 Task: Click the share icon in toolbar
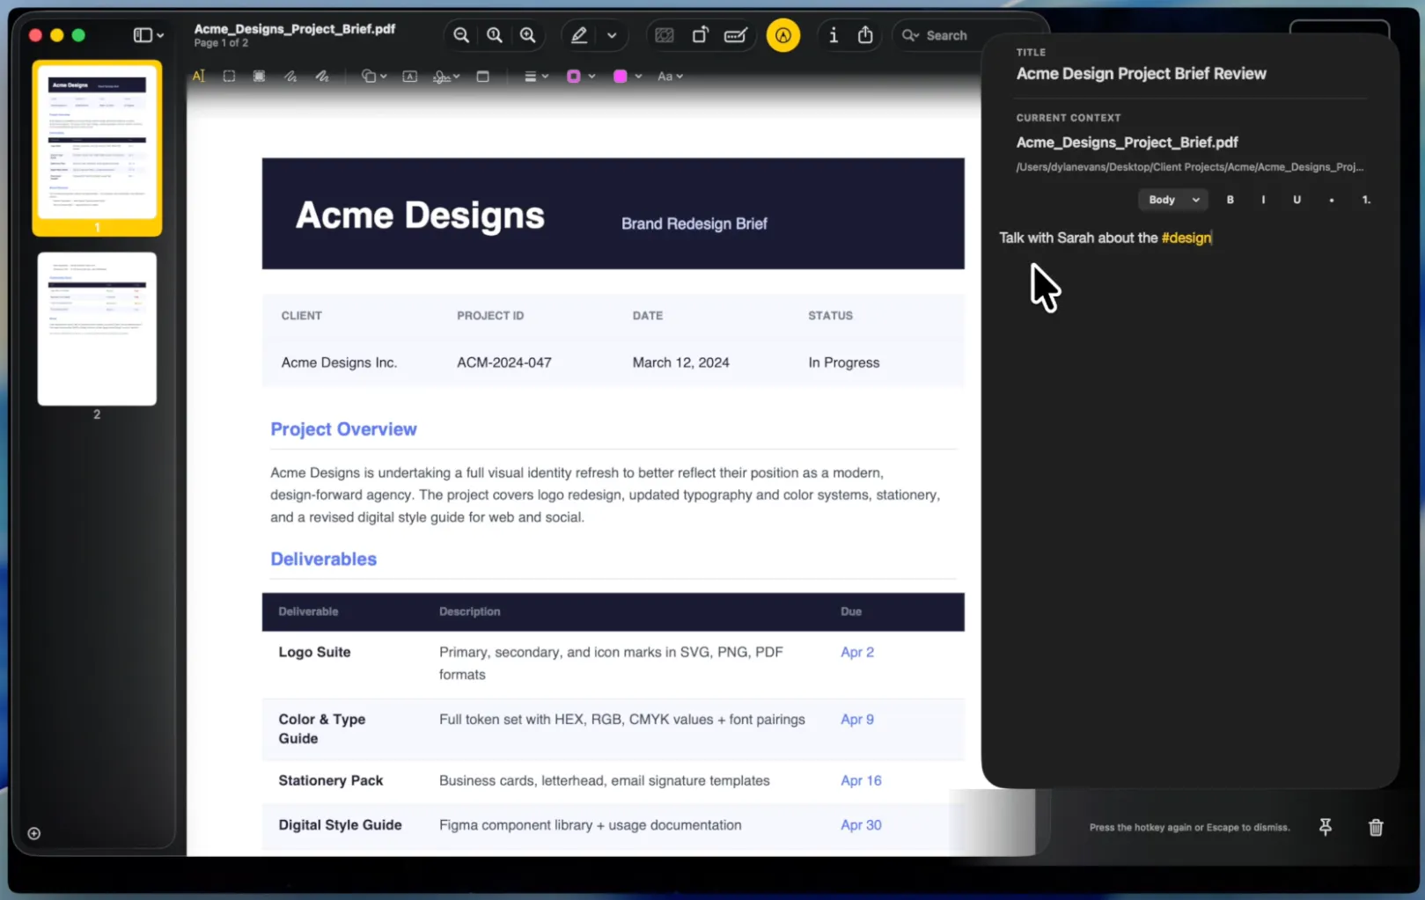(865, 35)
